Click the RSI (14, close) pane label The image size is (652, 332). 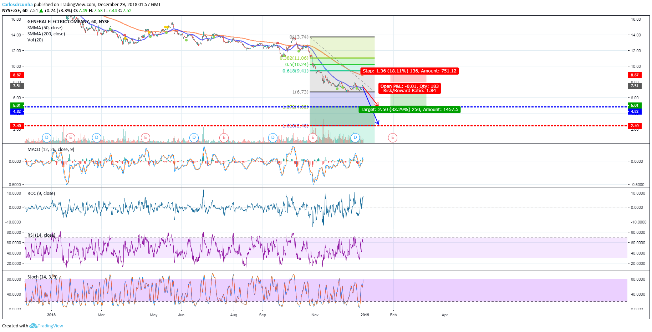pyautogui.click(x=41, y=235)
